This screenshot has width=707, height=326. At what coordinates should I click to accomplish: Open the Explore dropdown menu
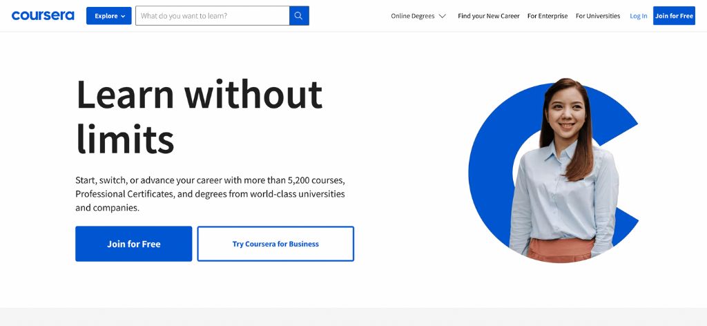click(x=108, y=16)
